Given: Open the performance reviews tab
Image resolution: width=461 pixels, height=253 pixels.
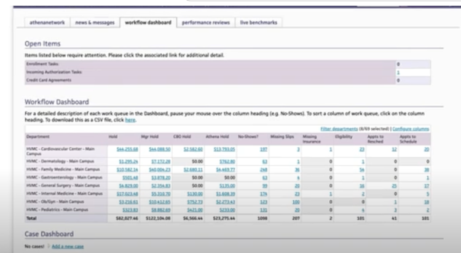Looking at the screenshot, I should click(x=206, y=23).
